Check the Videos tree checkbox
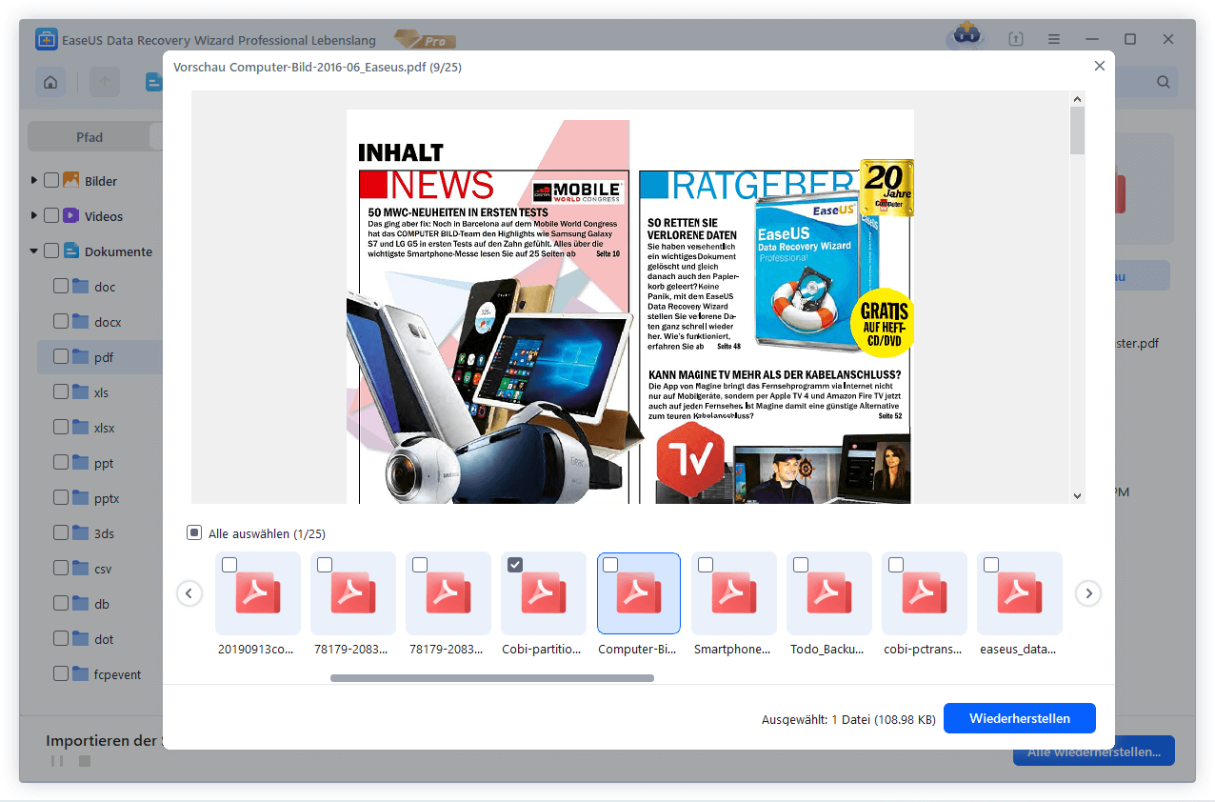This screenshot has width=1215, height=802. tap(51, 216)
